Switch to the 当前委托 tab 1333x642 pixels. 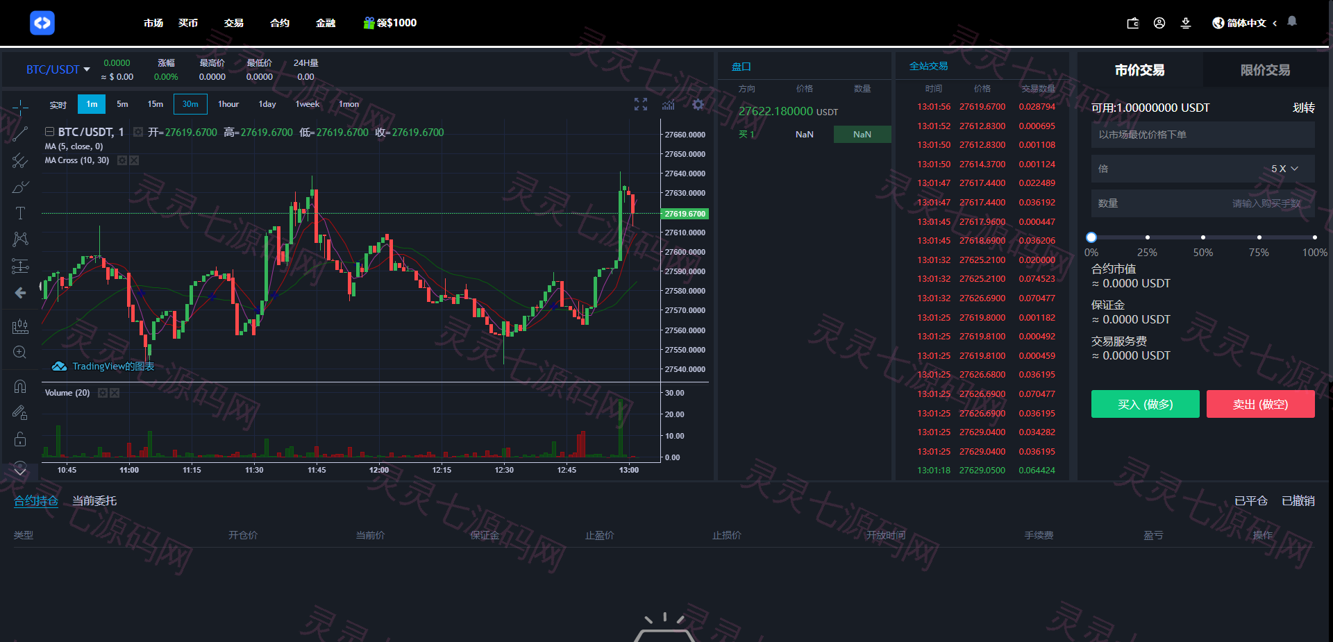click(94, 500)
